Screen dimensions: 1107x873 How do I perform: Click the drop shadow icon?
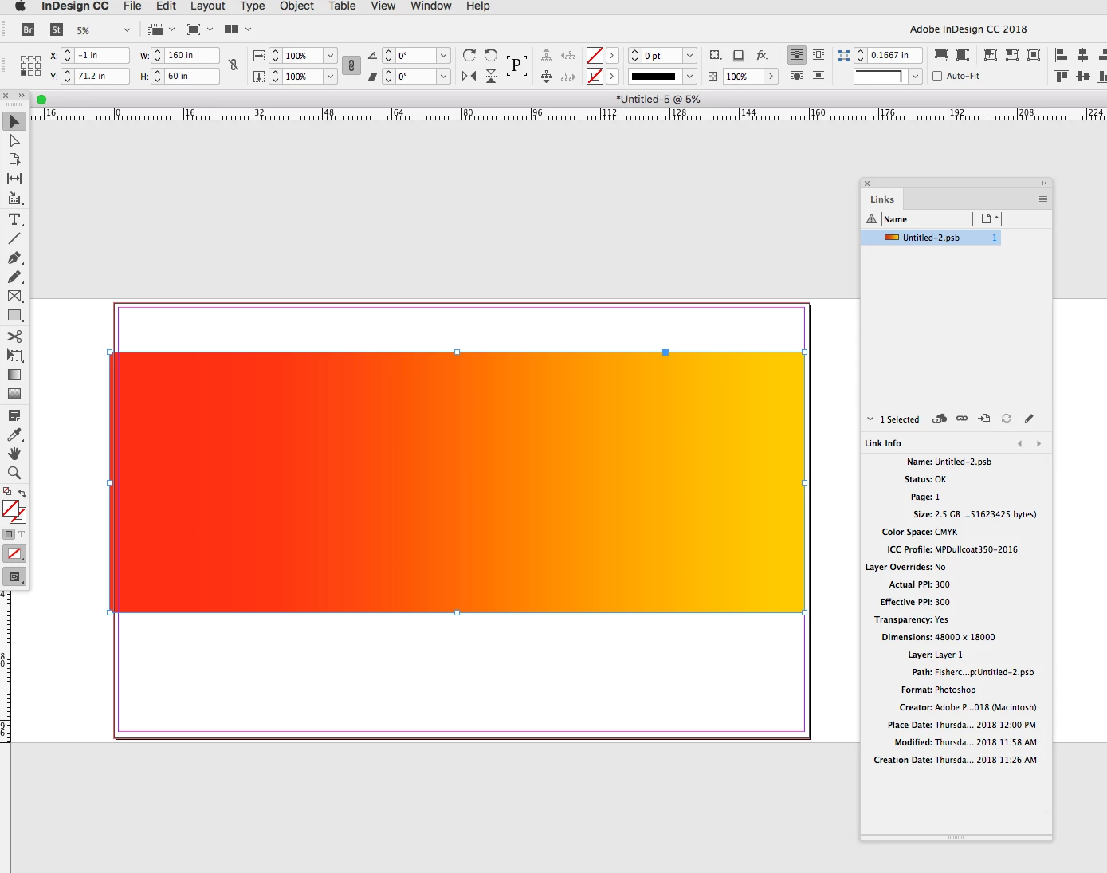pos(739,55)
